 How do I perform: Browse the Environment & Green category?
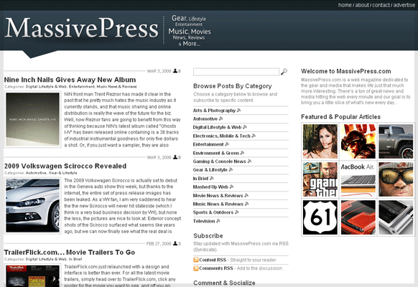216,153
